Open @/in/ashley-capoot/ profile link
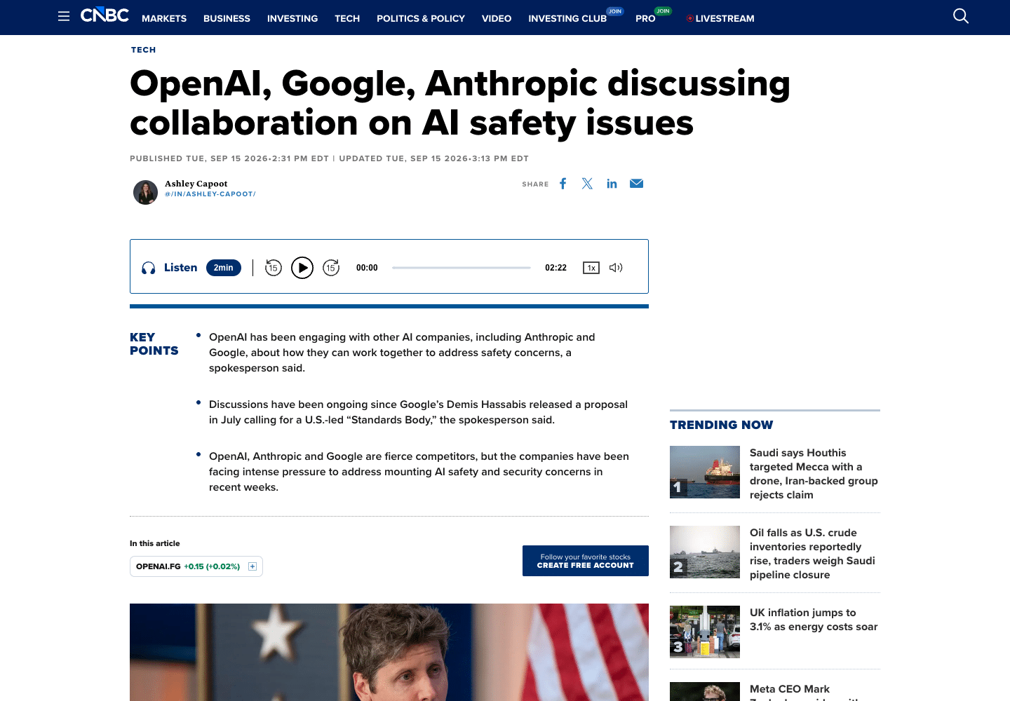Viewport: 1010px width, 701px height. (x=210, y=194)
